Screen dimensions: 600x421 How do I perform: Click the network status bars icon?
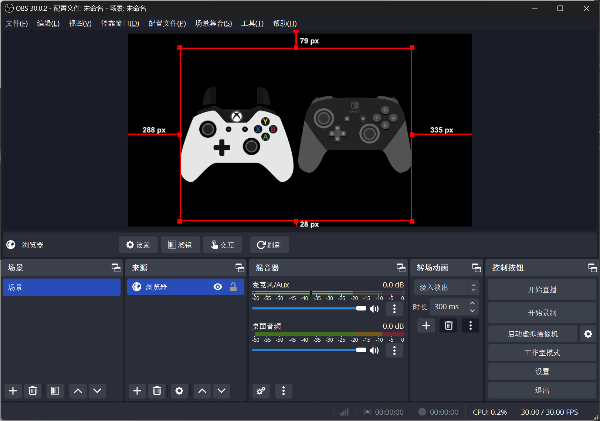click(344, 412)
